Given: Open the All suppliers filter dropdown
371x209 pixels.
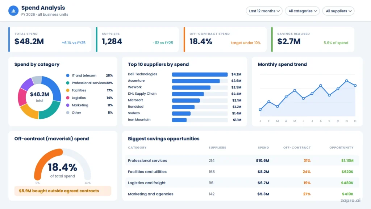Looking at the screenshot, I should pos(338,11).
